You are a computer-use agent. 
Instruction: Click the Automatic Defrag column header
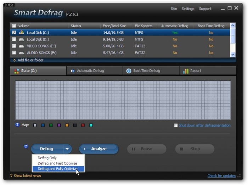click(175, 26)
